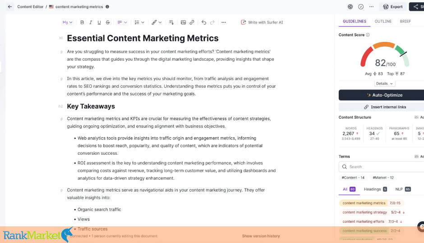Select the NLP terms tab
The height and width of the screenshot is (243, 424).
(x=403, y=189)
